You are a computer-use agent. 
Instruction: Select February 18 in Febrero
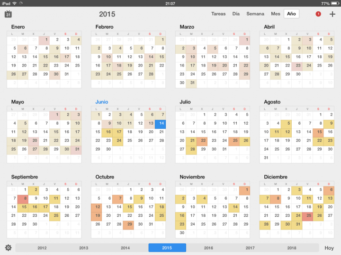click(x=117, y=67)
